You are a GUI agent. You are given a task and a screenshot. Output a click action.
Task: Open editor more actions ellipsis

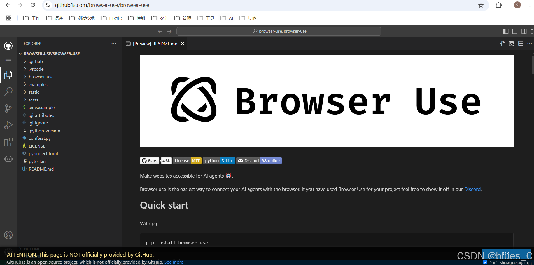coord(530,44)
